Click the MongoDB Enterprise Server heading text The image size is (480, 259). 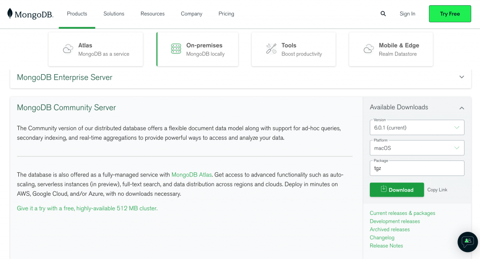pyautogui.click(x=65, y=77)
